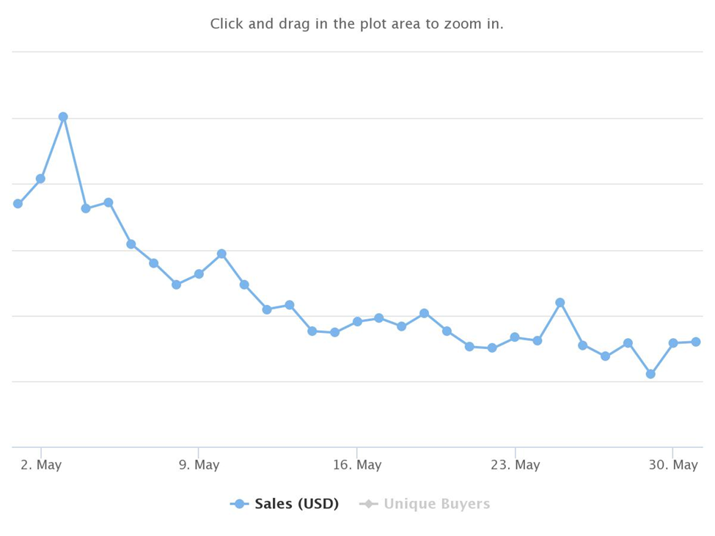715x536 pixels.
Task: Select the May 30 data point marker
Action: pos(673,343)
